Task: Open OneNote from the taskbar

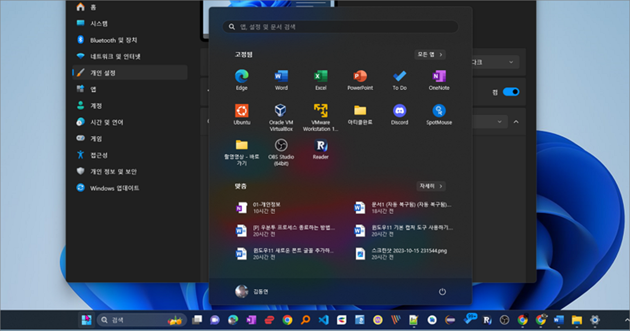Action: pyautogui.click(x=251, y=320)
